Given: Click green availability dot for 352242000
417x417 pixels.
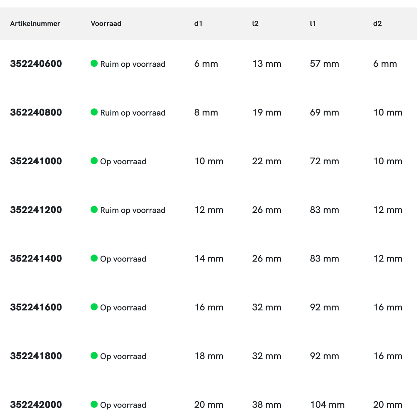Looking at the screenshot, I should point(94,404).
